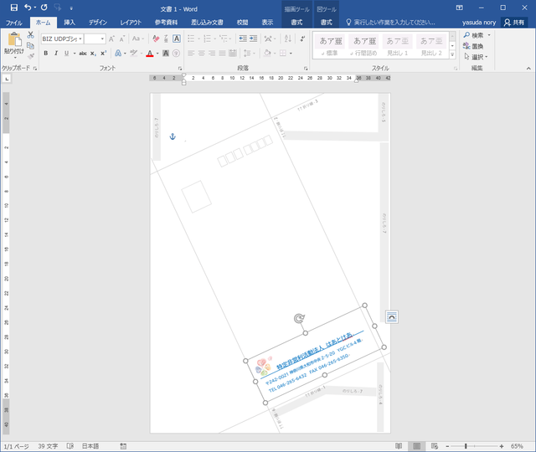The image size is (536, 452).
Task: Toggle Bold formatting
Action: pyautogui.click(x=45, y=54)
